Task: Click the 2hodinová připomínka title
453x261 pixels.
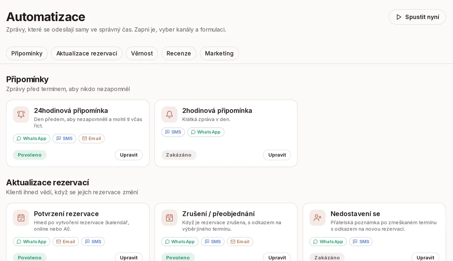Action: 217,111
